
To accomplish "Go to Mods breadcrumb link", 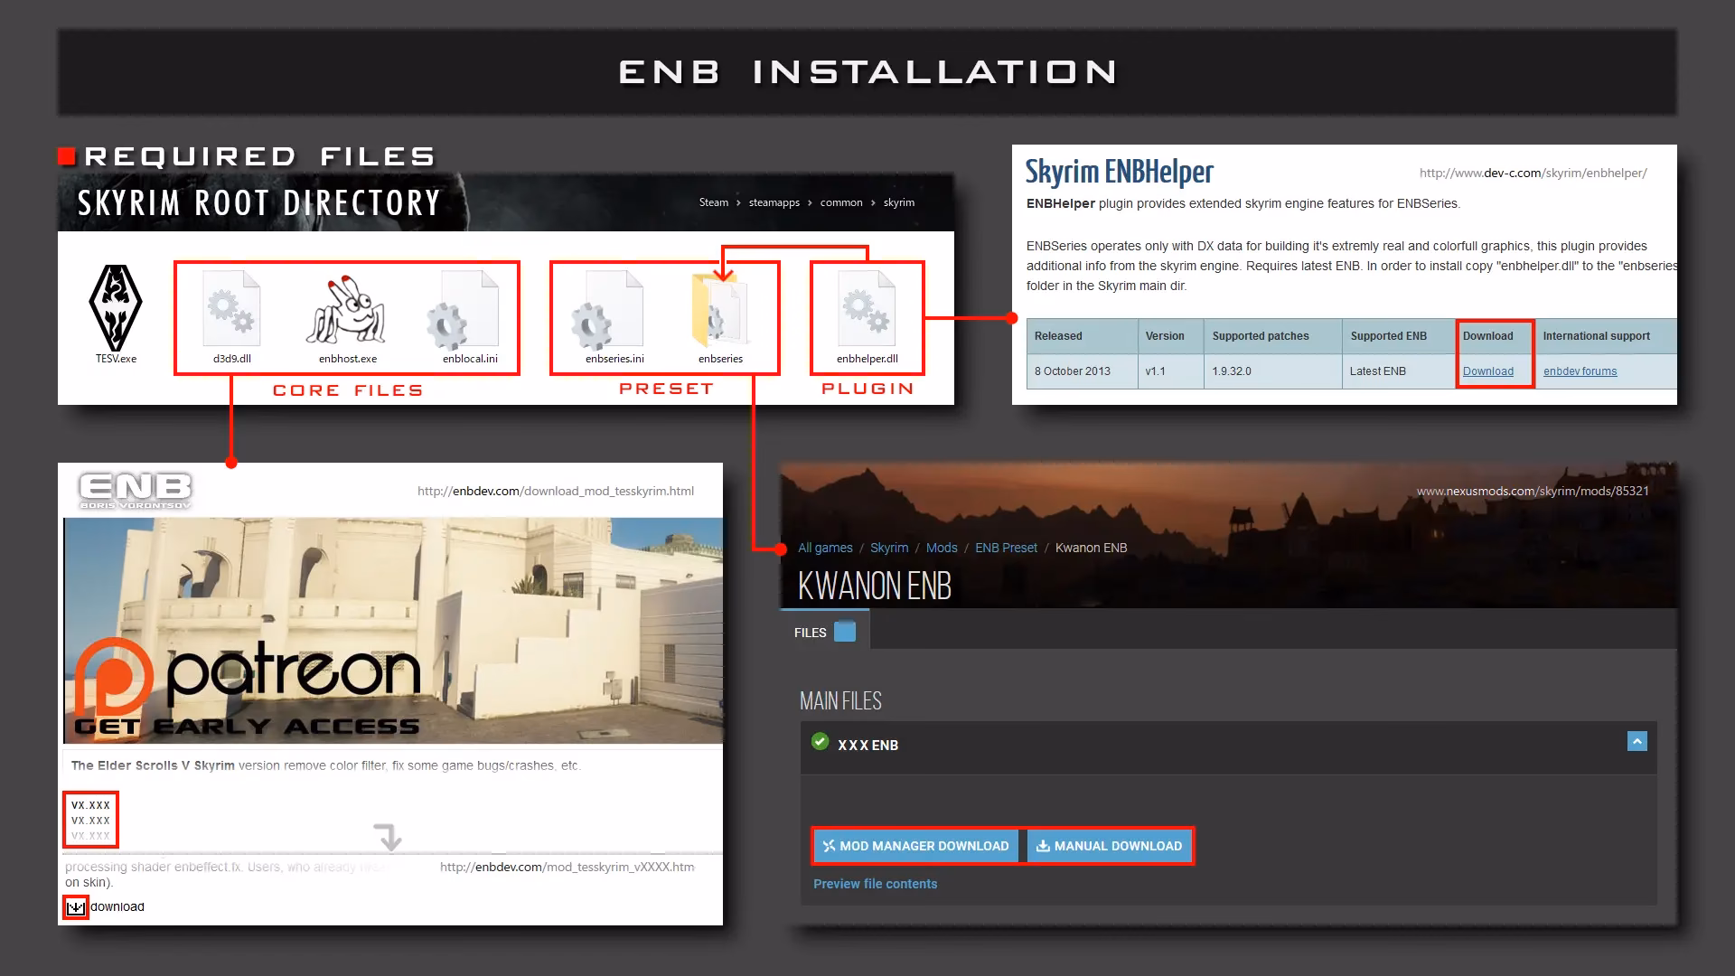I will click(x=942, y=548).
